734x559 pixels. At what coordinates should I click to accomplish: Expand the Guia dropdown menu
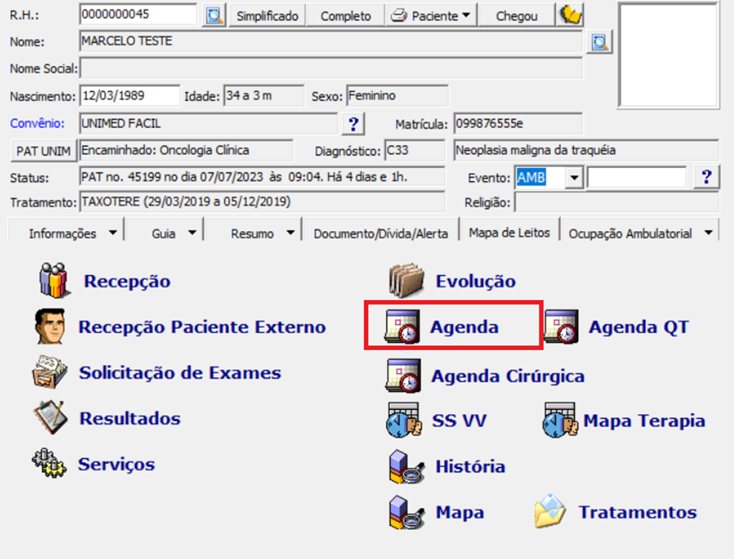(192, 233)
